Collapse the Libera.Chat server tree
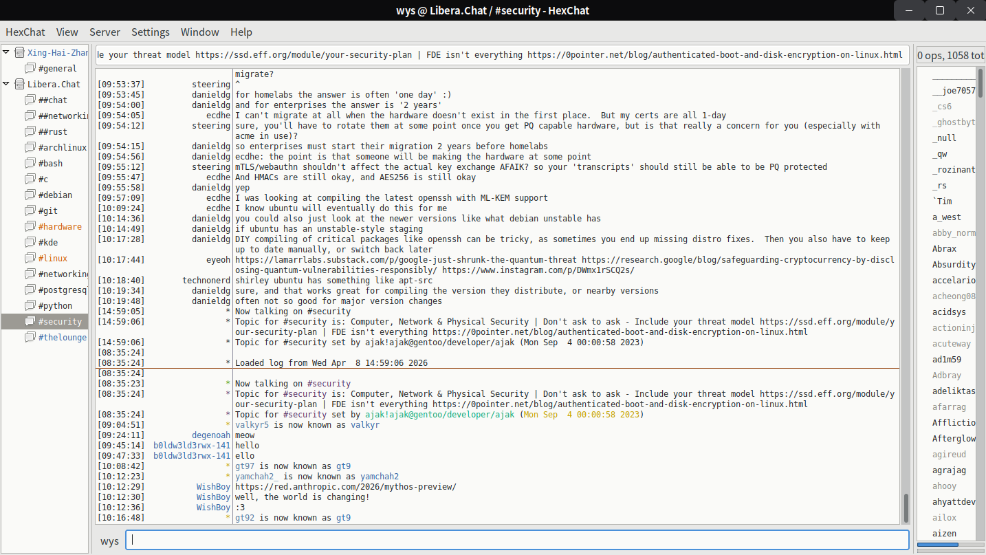The width and height of the screenshot is (986, 555). pyautogui.click(x=6, y=84)
